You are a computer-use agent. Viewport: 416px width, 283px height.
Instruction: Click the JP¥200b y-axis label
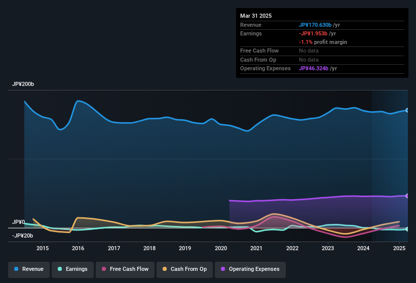coord(23,84)
